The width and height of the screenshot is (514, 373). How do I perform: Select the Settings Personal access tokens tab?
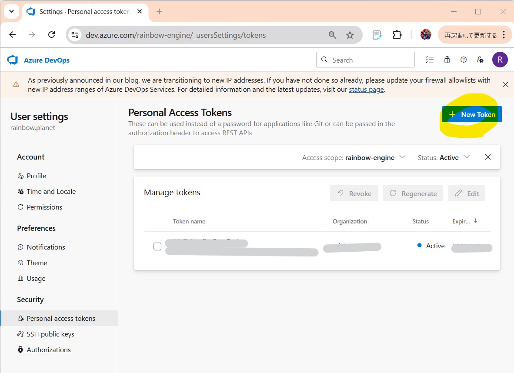tap(84, 12)
